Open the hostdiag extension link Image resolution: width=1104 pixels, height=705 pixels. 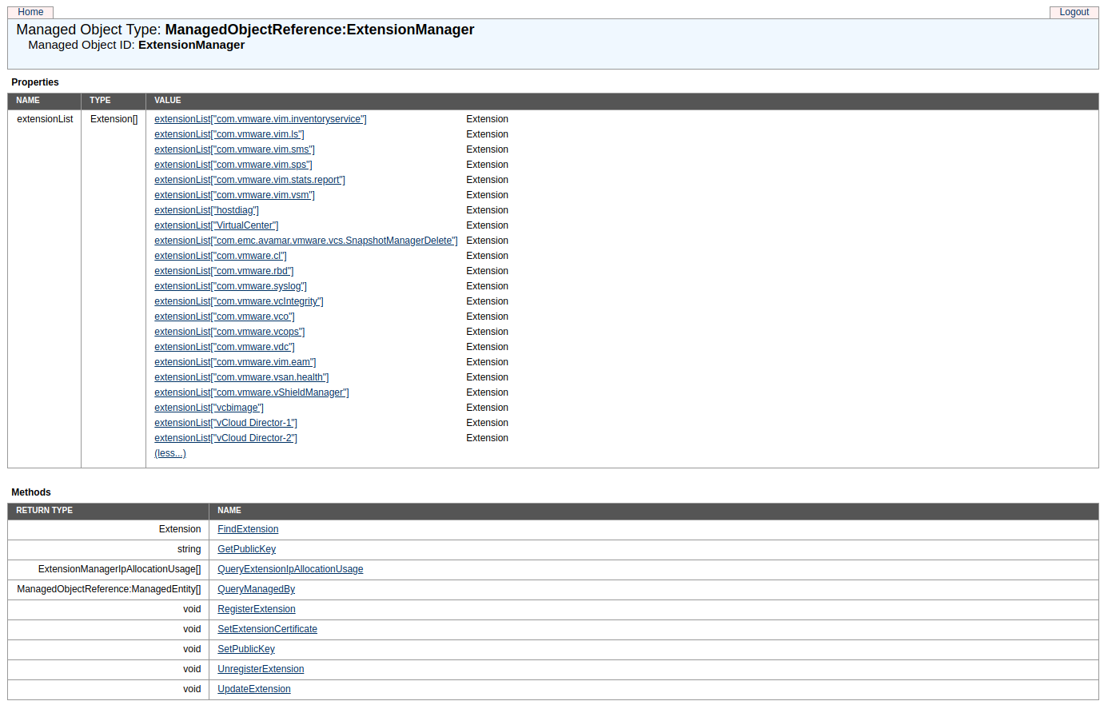point(206,210)
